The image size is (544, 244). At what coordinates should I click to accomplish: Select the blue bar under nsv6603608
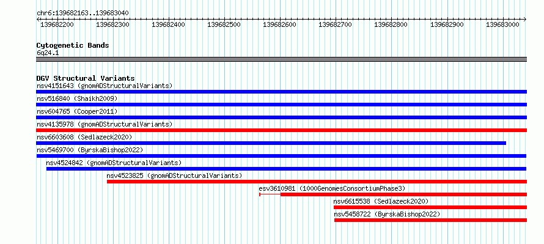(271, 143)
